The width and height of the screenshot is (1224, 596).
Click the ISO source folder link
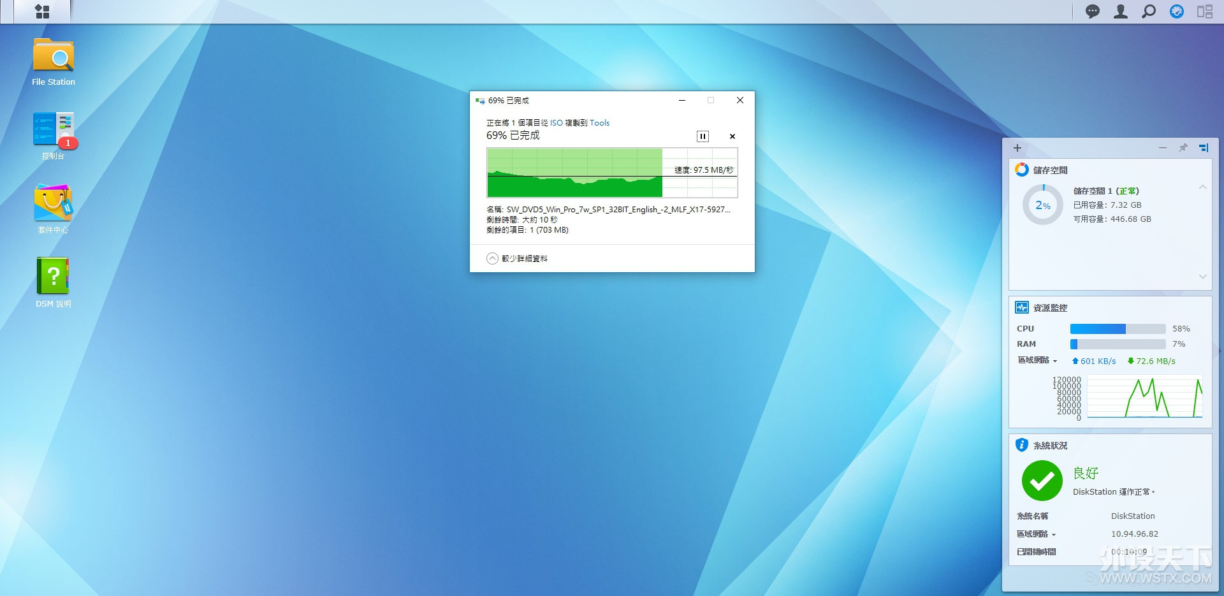(x=557, y=123)
